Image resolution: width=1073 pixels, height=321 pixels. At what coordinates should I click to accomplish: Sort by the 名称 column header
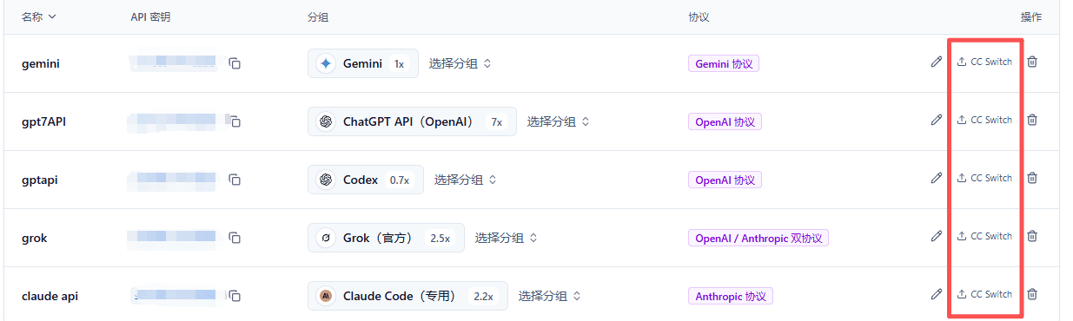click(x=39, y=17)
